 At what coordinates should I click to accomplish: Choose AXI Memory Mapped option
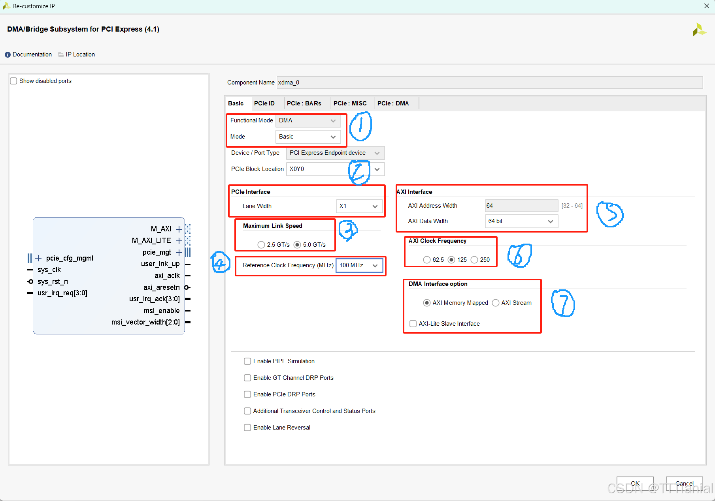coord(427,303)
